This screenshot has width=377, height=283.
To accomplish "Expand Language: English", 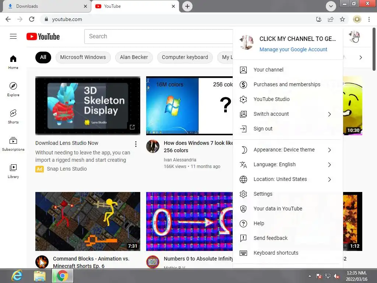I will [x=288, y=164].
